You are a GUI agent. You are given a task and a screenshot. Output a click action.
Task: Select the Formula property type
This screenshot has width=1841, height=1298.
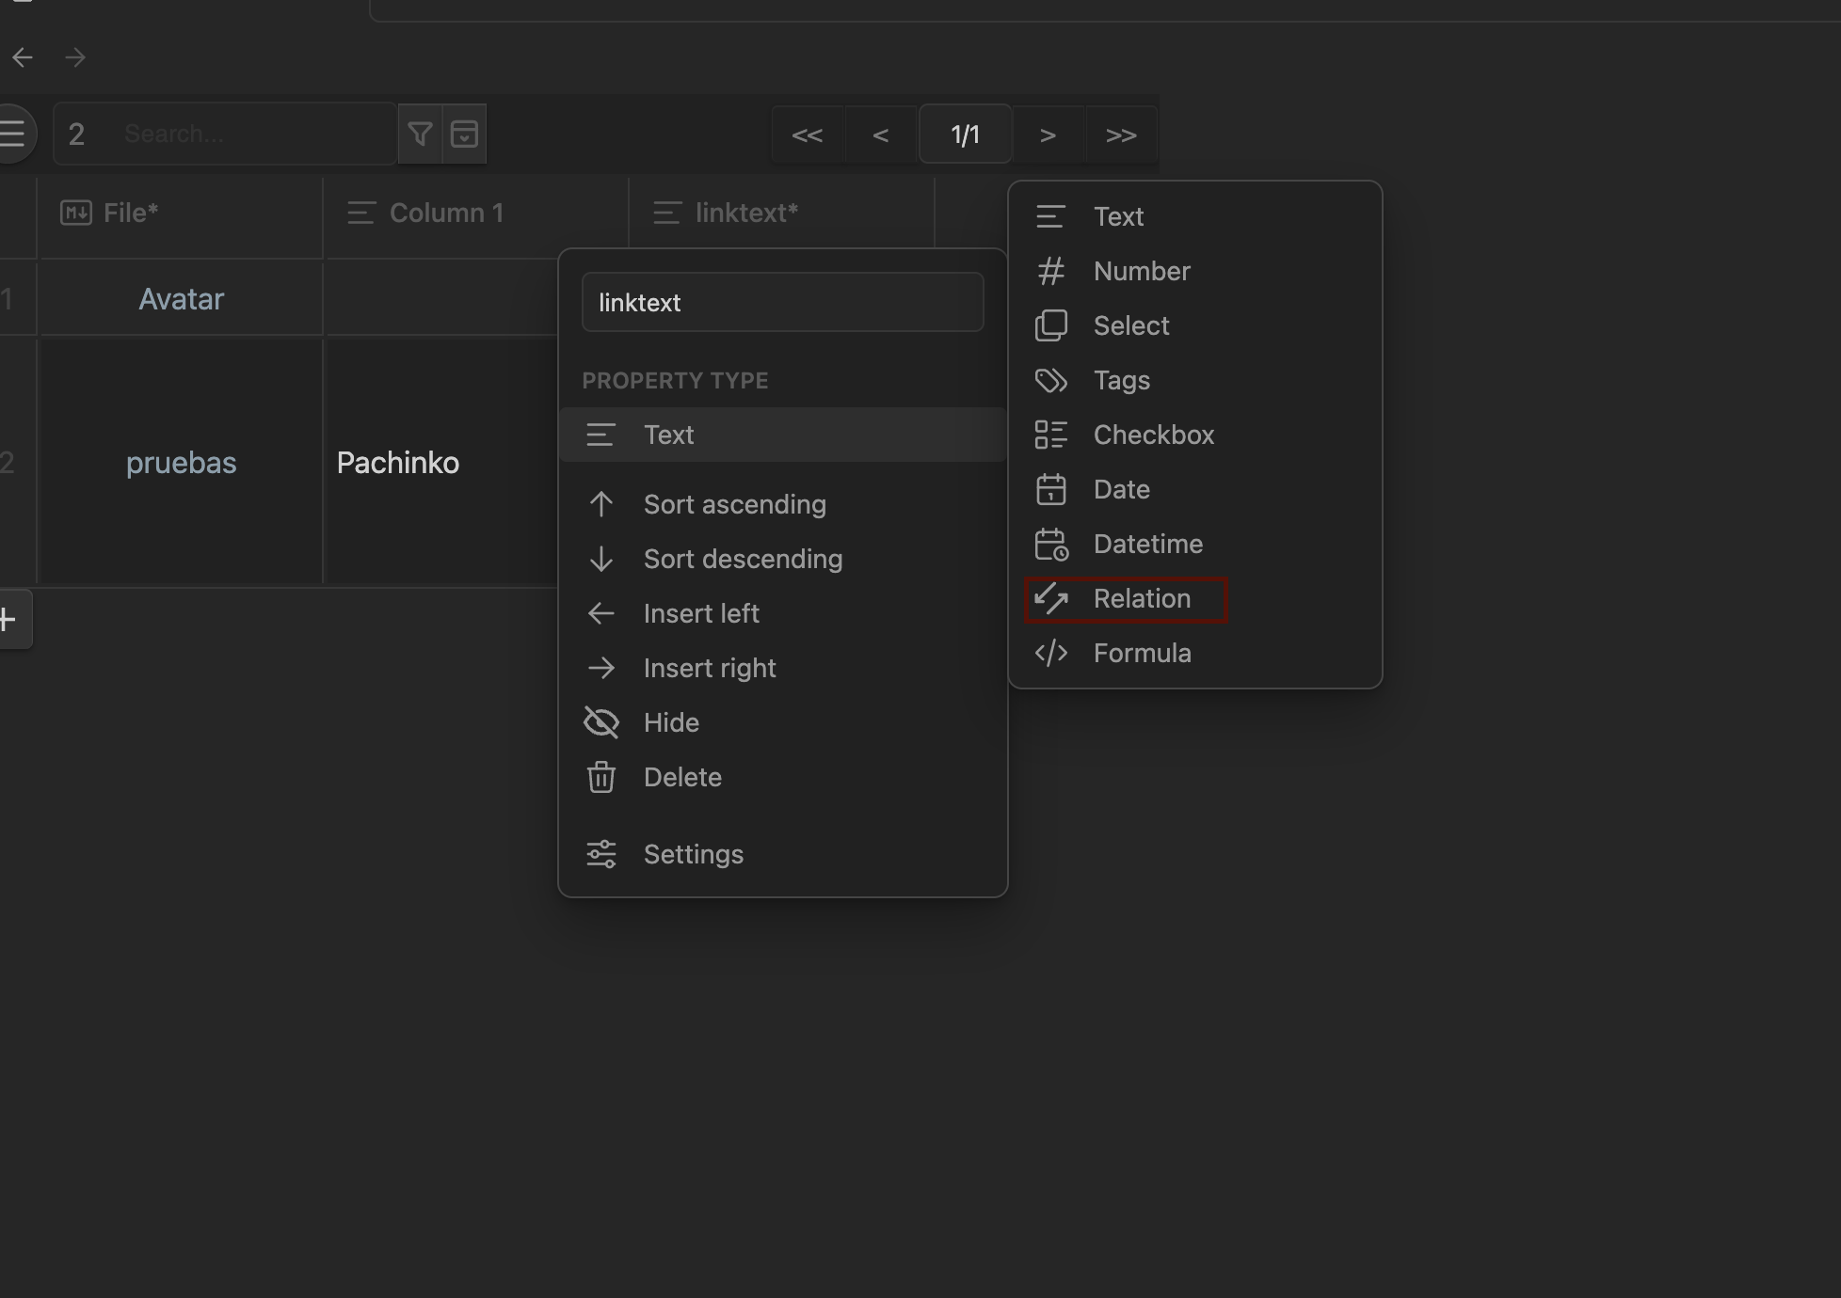(x=1142, y=652)
